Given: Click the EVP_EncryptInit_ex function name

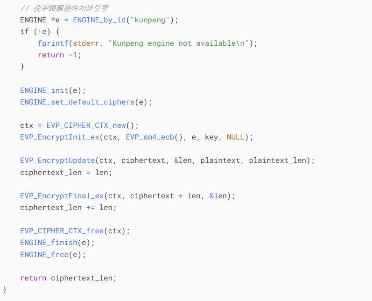Looking at the screenshot, I should pyautogui.click(x=60, y=137).
